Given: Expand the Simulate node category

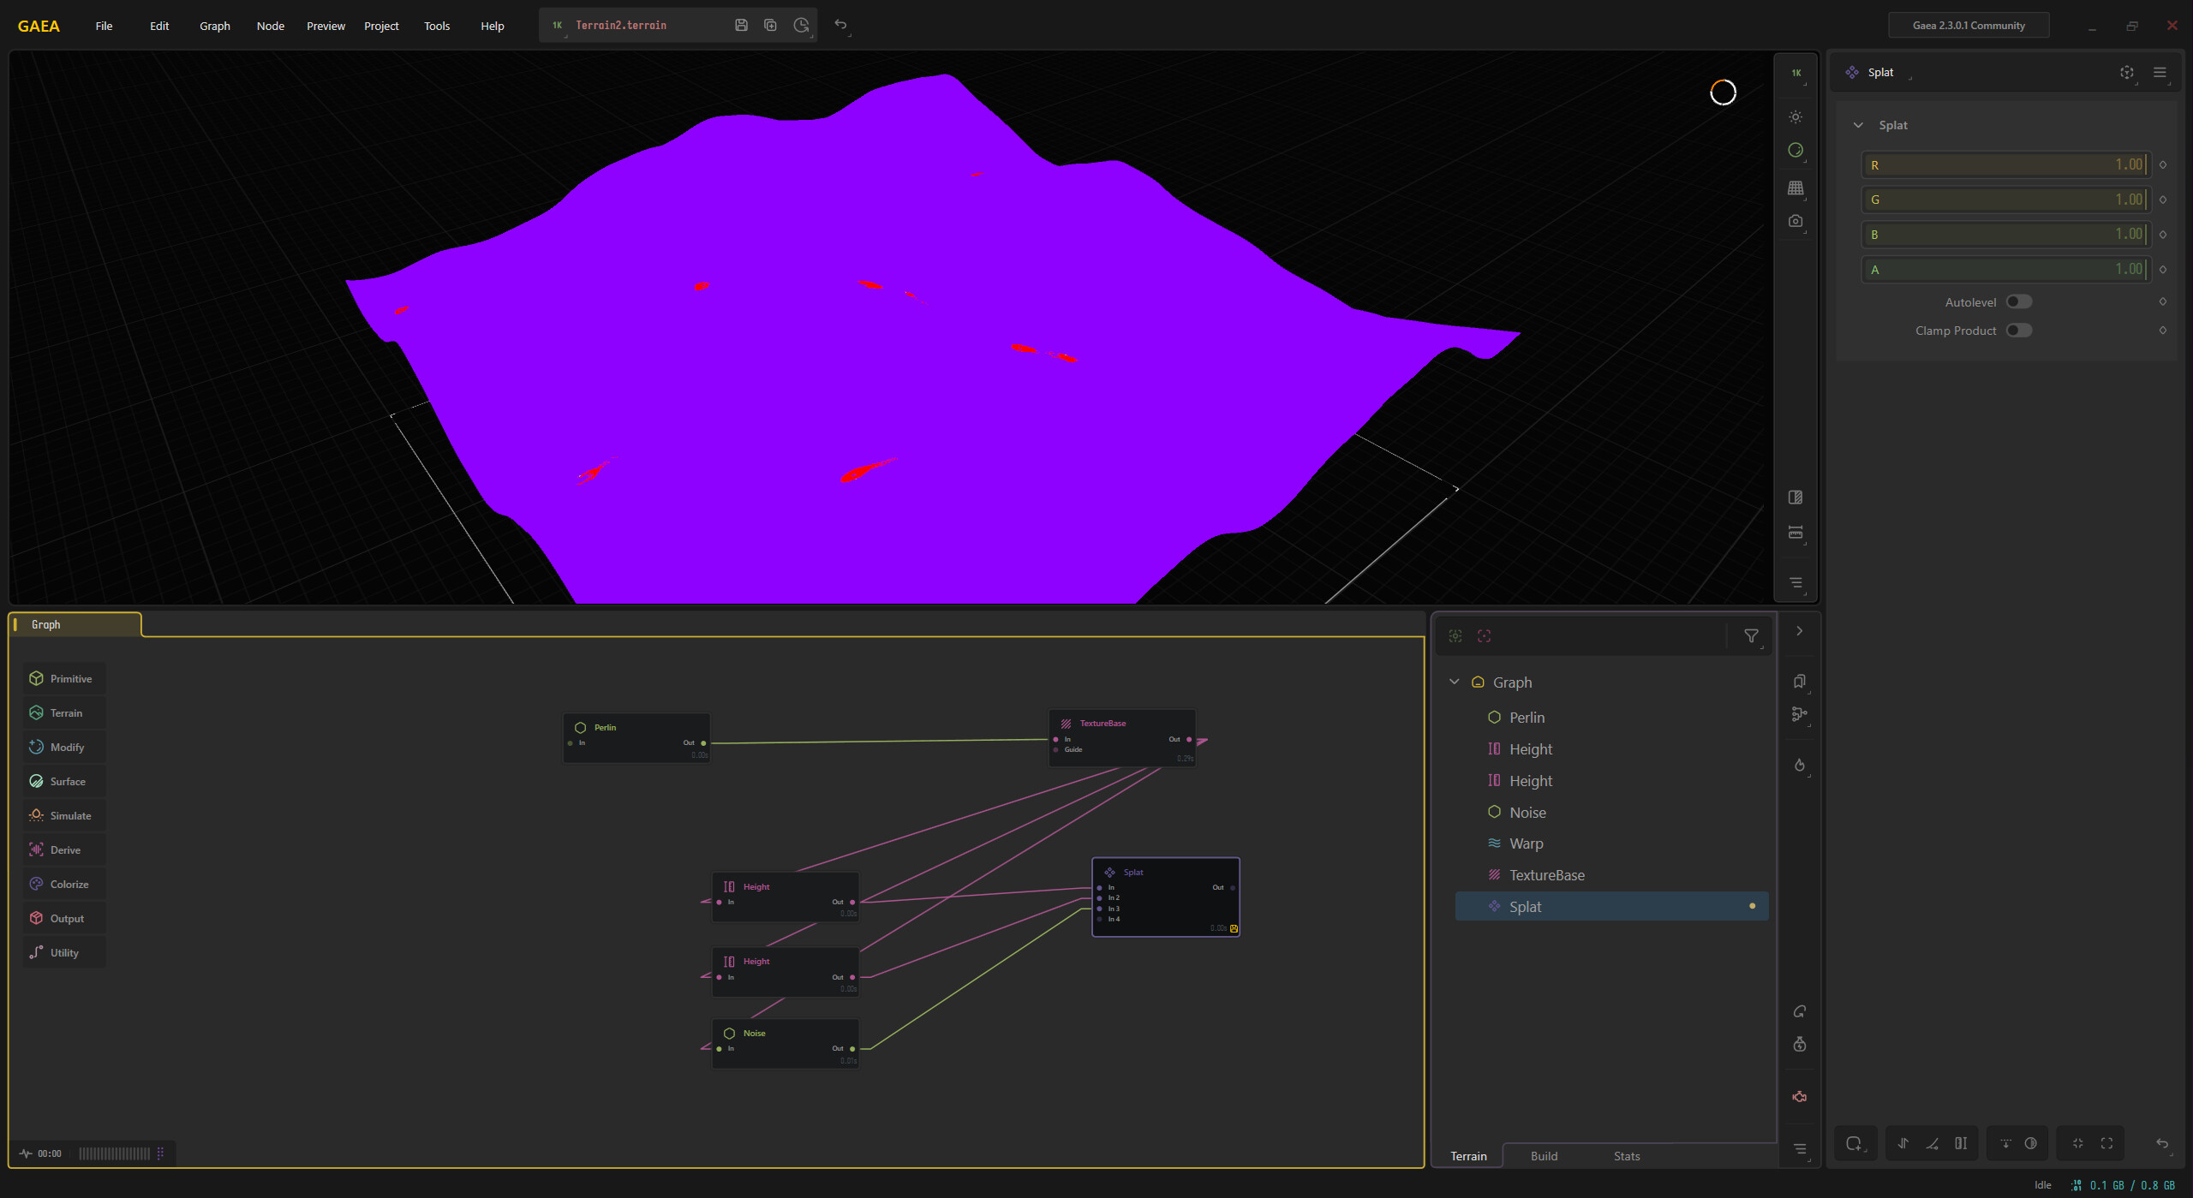Looking at the screenshot, I should (x=63, y=816).
